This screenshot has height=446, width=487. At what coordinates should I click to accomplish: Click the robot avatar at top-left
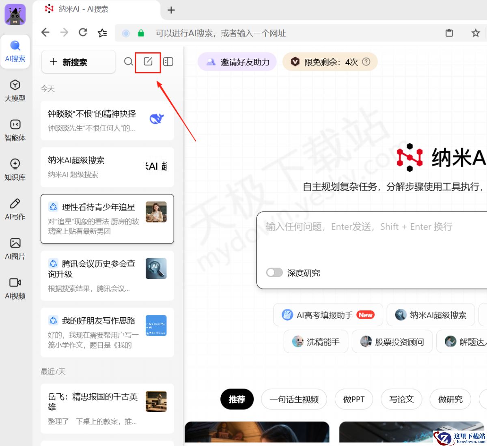[15, 15]
